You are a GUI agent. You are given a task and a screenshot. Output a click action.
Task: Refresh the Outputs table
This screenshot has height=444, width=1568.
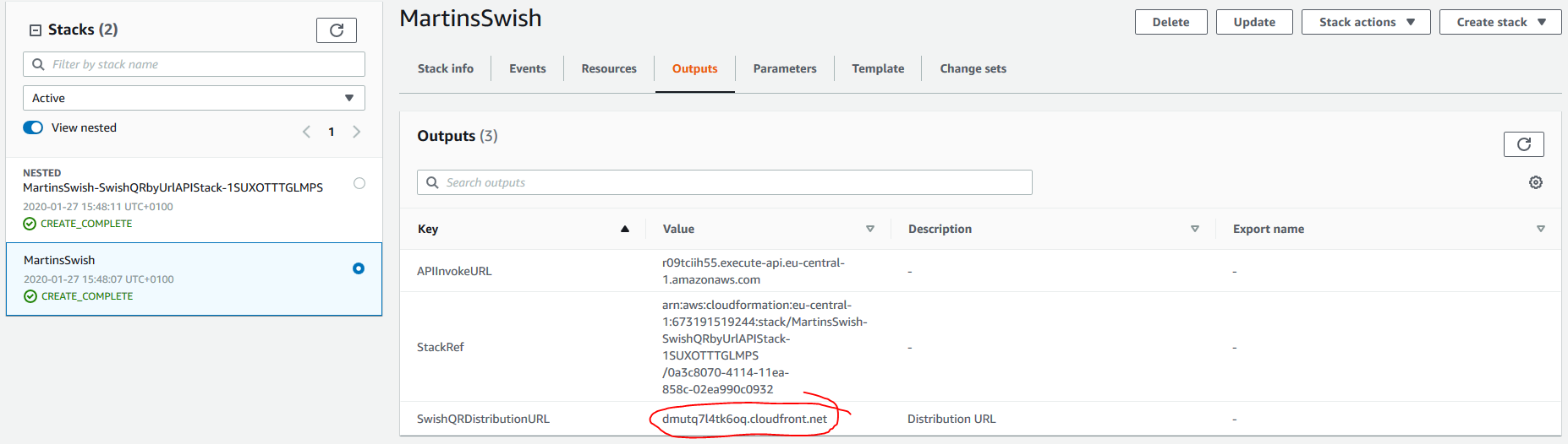pyautogui.click(x=1524, y=144)
